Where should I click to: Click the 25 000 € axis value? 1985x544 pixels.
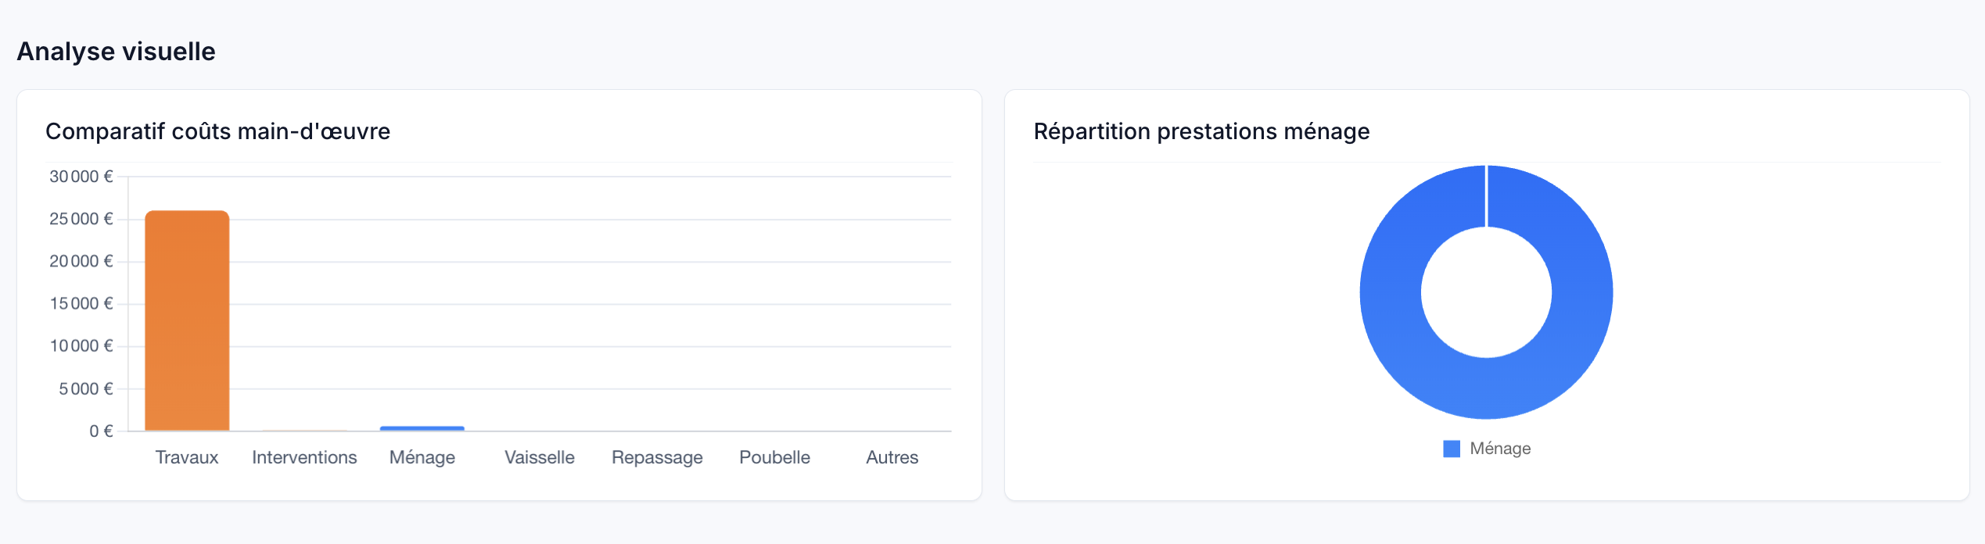click(81, 219)
